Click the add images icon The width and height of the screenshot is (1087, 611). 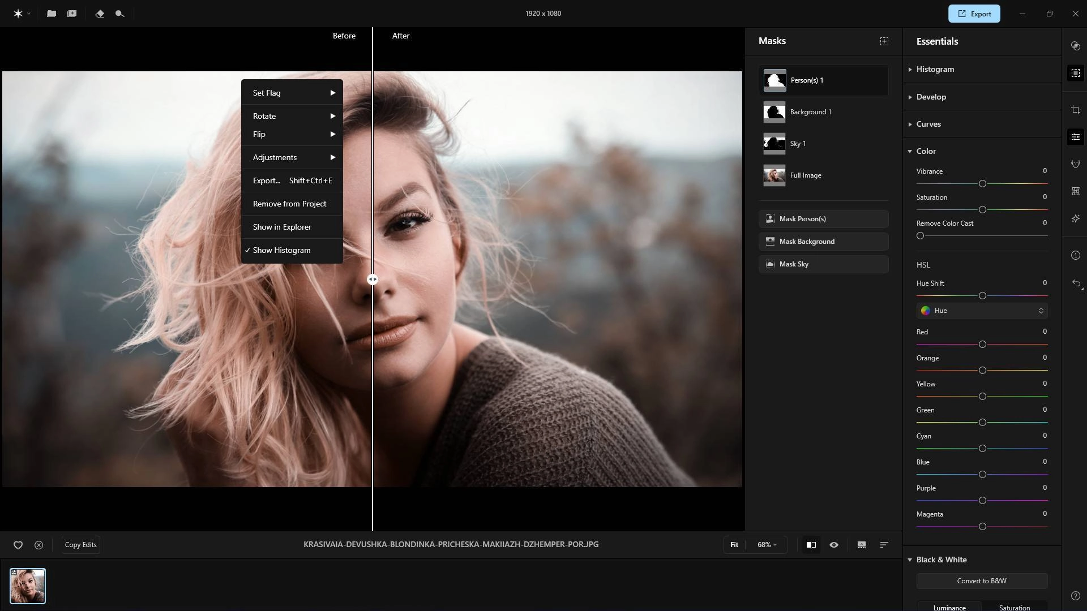tap(72, 14)
